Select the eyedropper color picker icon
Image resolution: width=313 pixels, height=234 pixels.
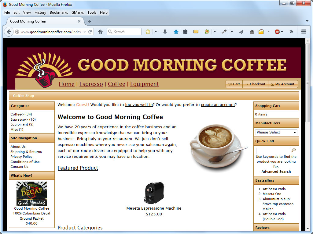point(224,32)
